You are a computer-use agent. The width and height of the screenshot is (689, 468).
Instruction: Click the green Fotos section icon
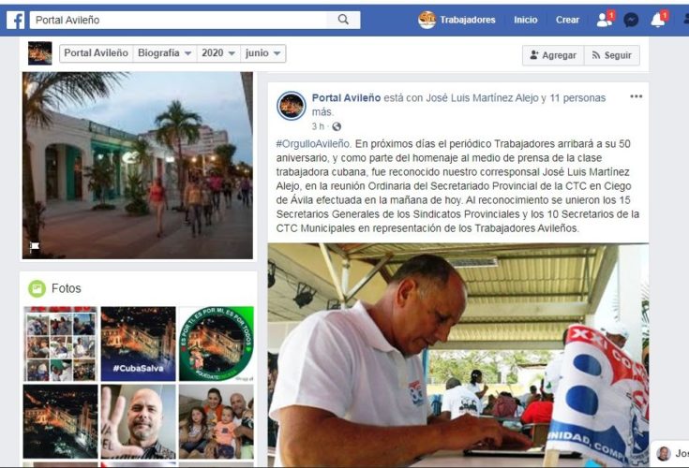(37, 288)
